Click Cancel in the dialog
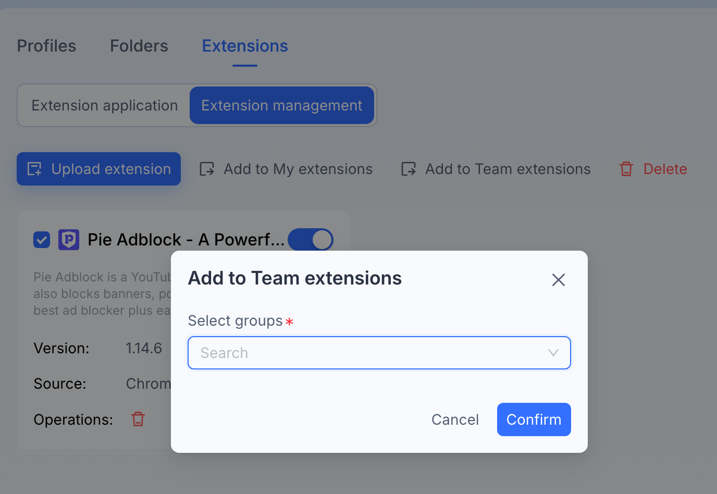The image size is (717, 494). click(455, 419)
